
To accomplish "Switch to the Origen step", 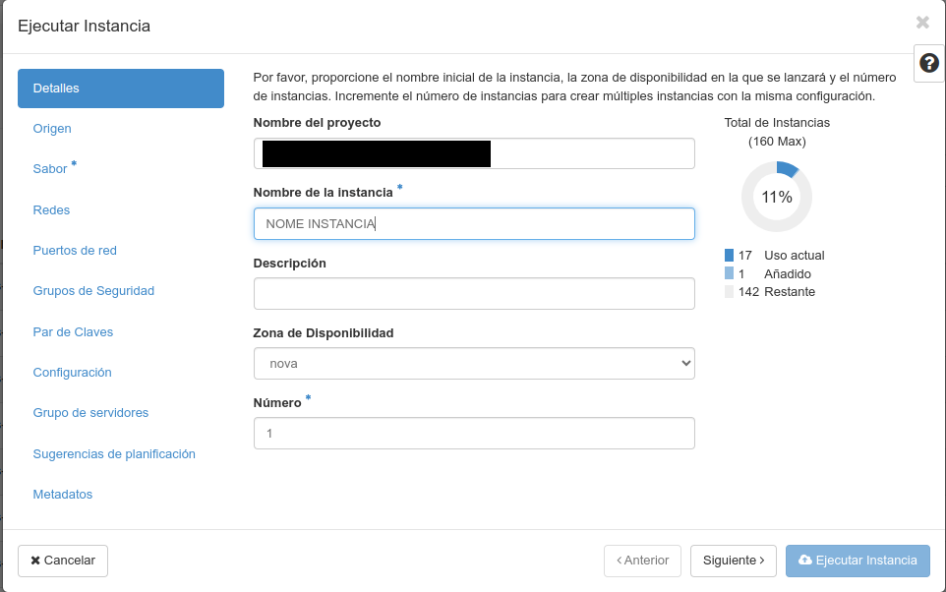I will click(51, 128).
